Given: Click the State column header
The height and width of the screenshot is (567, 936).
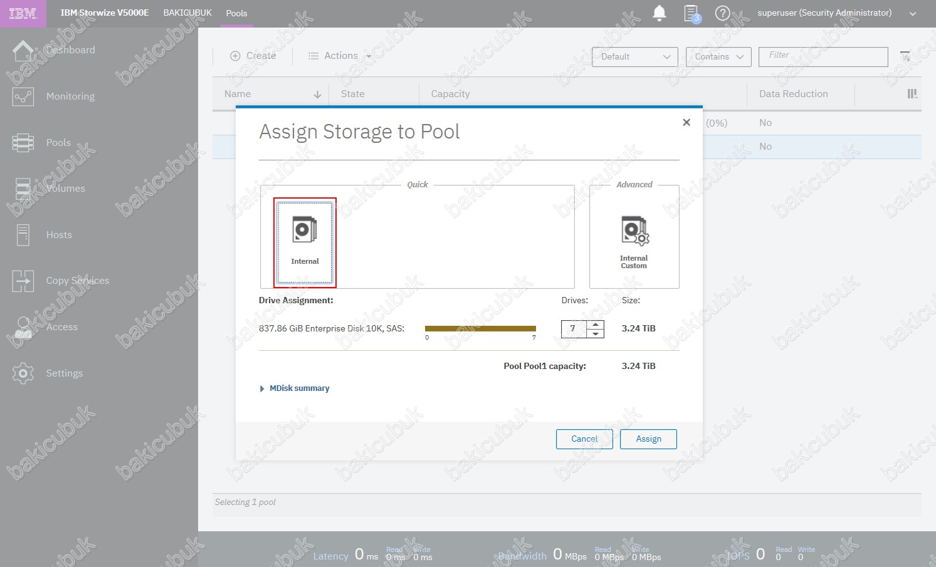Looking at the screenshot, I should [x=352, y=94].
